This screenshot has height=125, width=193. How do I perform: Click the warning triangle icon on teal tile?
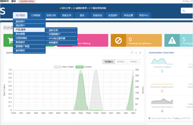(172, 40)
